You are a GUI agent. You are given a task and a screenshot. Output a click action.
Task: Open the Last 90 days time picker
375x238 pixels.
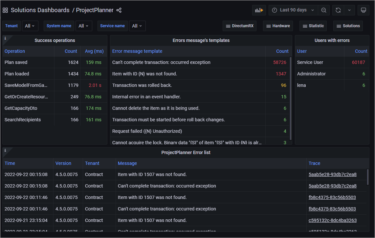pos(293,10)
